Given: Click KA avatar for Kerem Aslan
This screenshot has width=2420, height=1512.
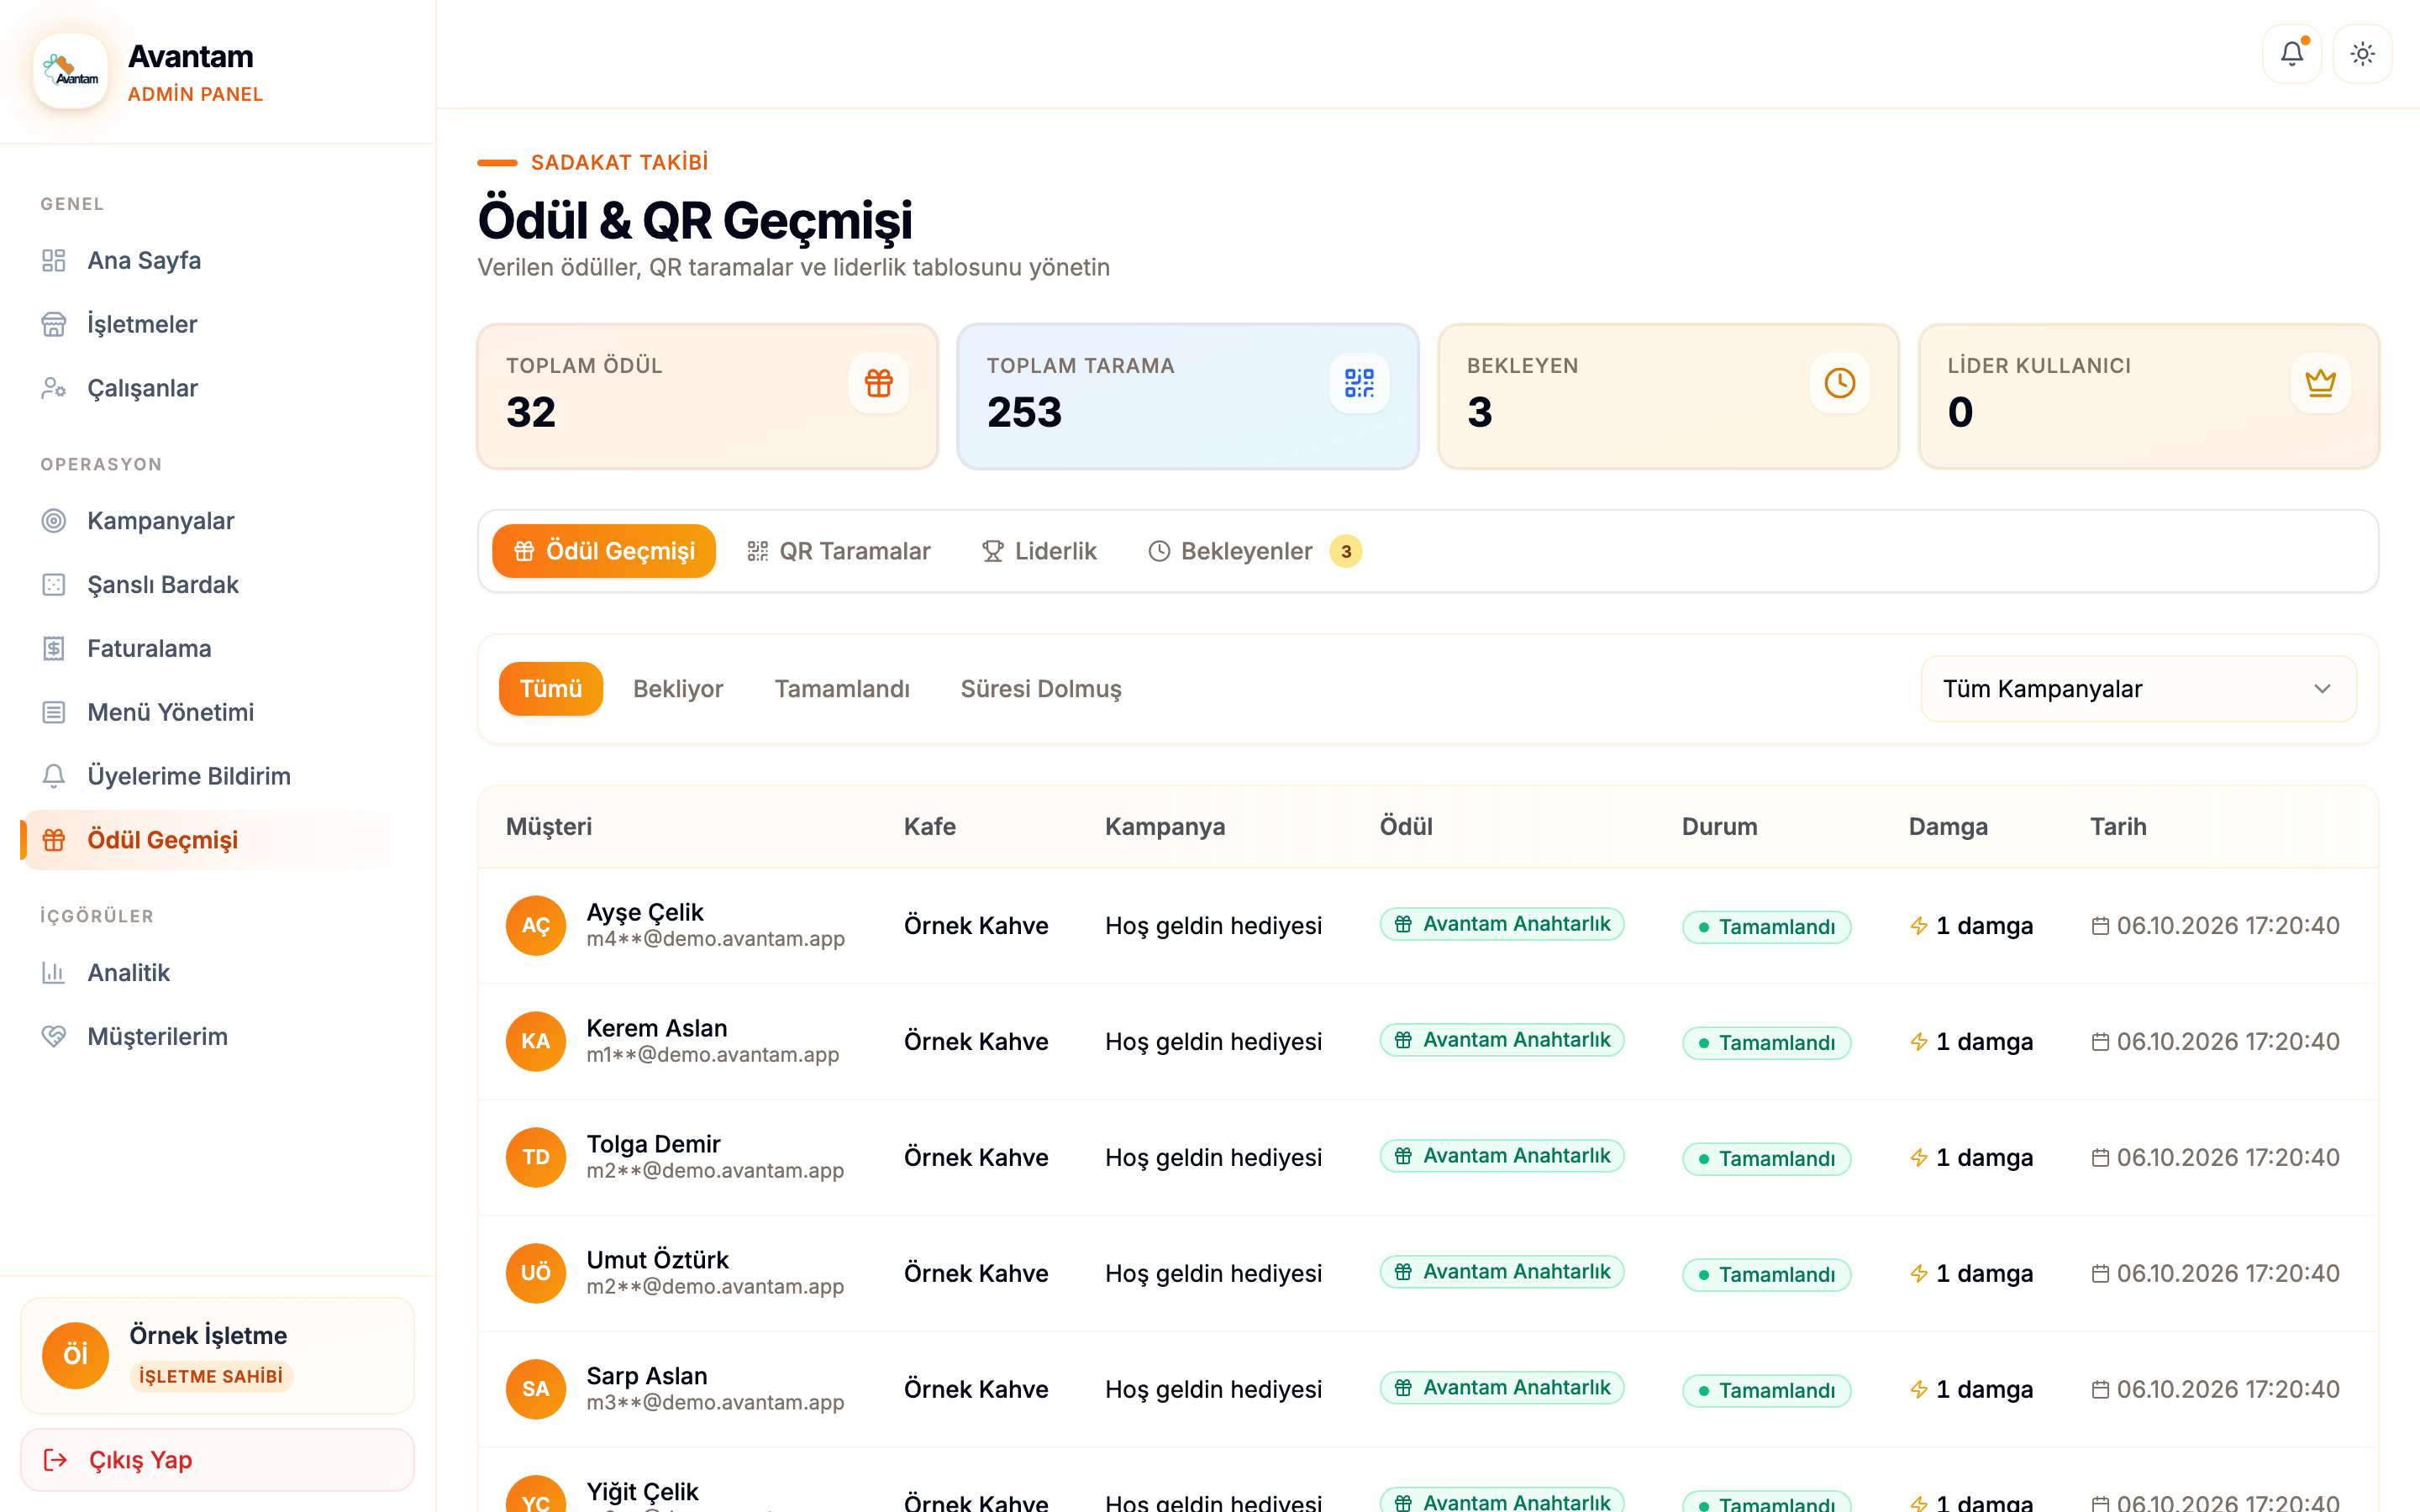Looking at the screenshot, I should pos(536,1041).
